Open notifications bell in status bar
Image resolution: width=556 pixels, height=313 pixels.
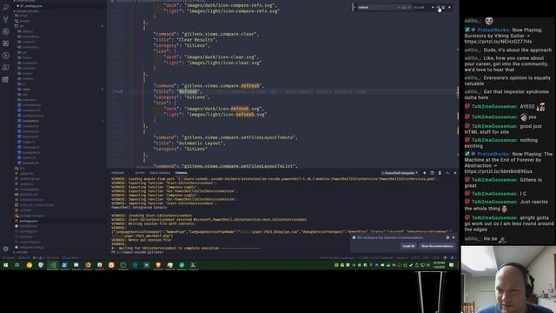452,258
